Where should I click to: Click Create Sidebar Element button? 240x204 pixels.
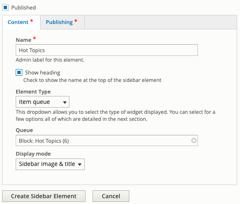click(x=44, y=196)
